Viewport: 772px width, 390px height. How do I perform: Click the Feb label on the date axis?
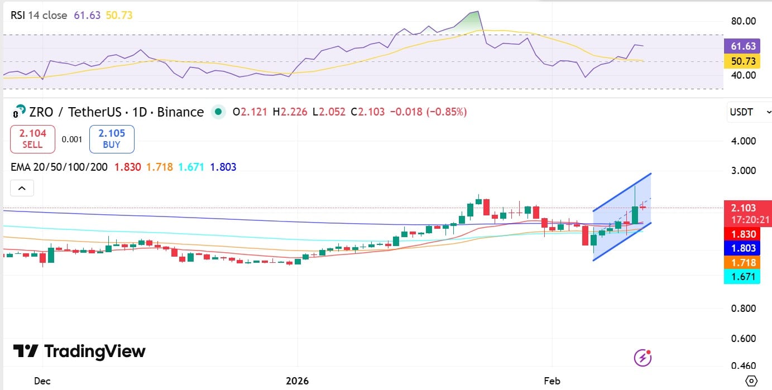[x=552, y=381]
